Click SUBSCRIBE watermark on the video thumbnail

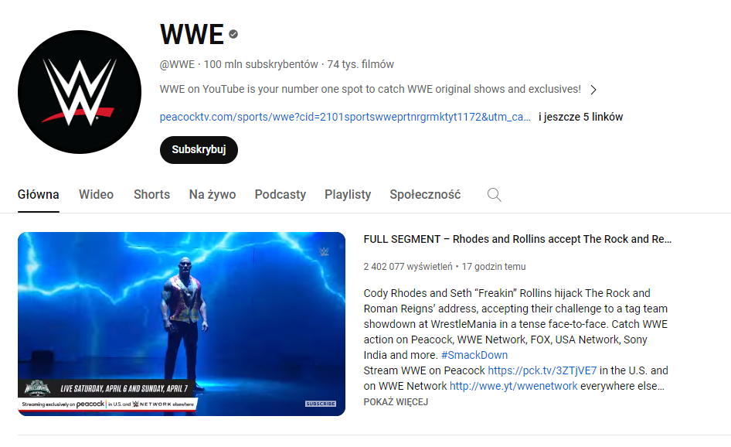tap(321, 404)
